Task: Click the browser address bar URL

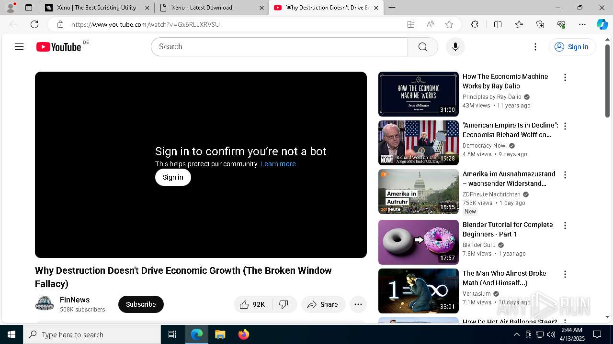Action: (146, 24)
